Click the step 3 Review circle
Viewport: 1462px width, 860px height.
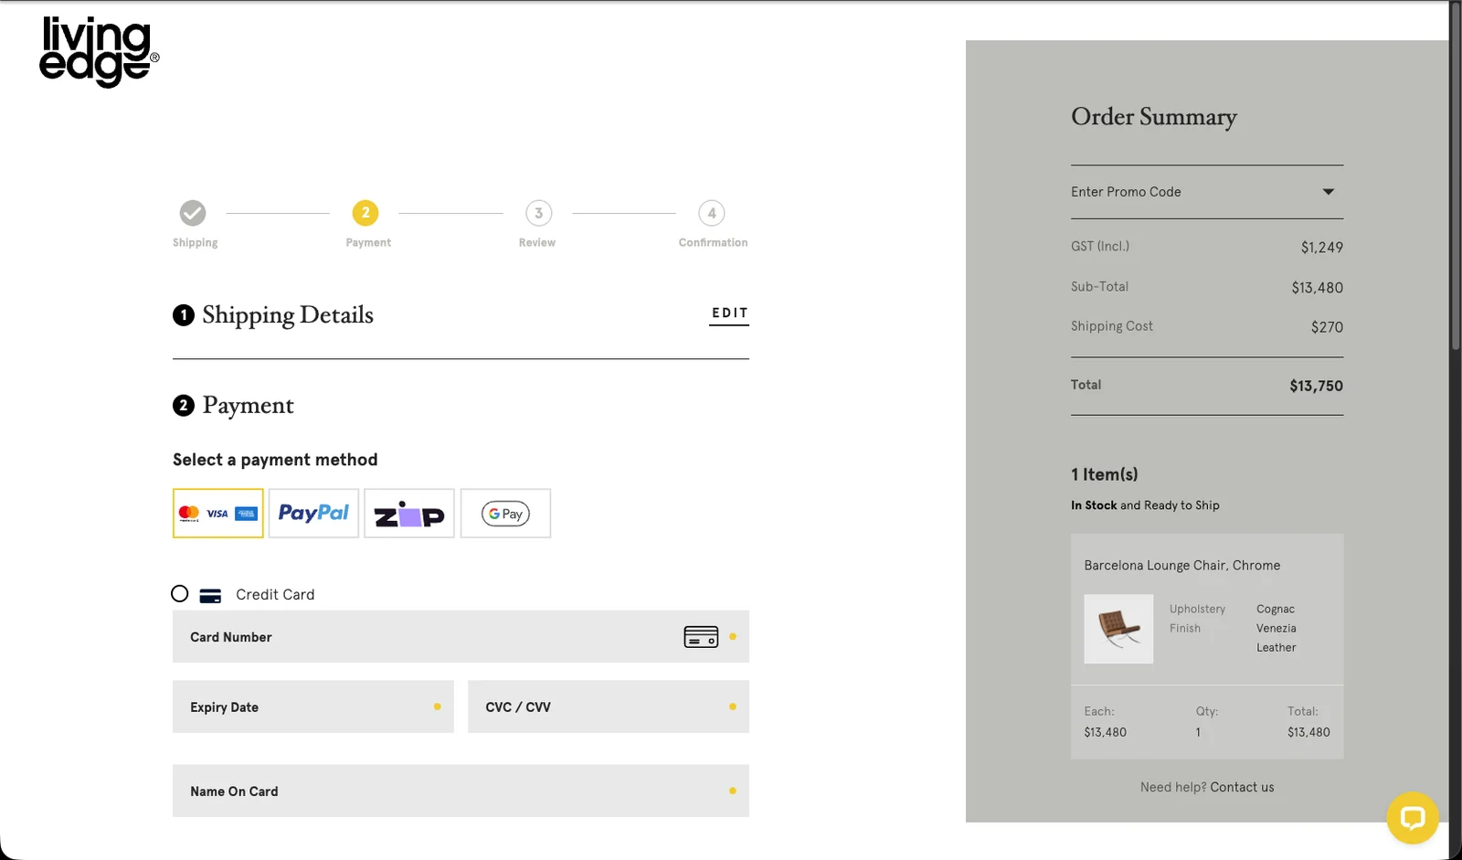click(x=539, y=213)
